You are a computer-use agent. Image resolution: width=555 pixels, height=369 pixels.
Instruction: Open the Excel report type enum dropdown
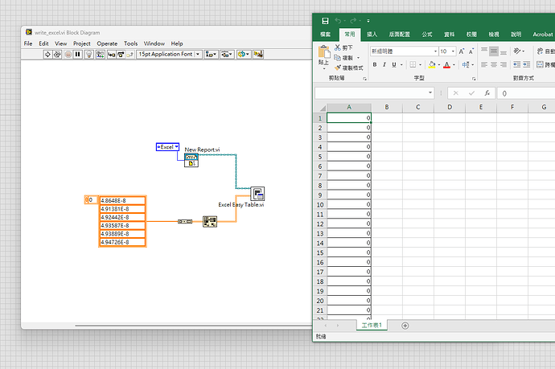(x=167, y=147)
